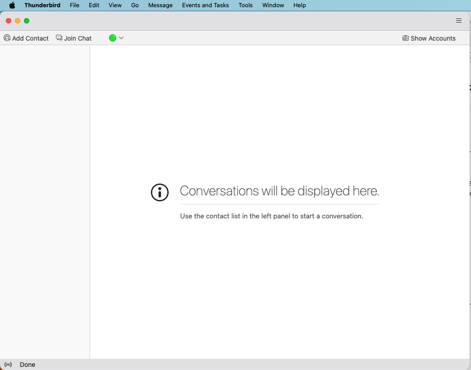
Task: Open the Message menu
Action: [x=160, y=5]
